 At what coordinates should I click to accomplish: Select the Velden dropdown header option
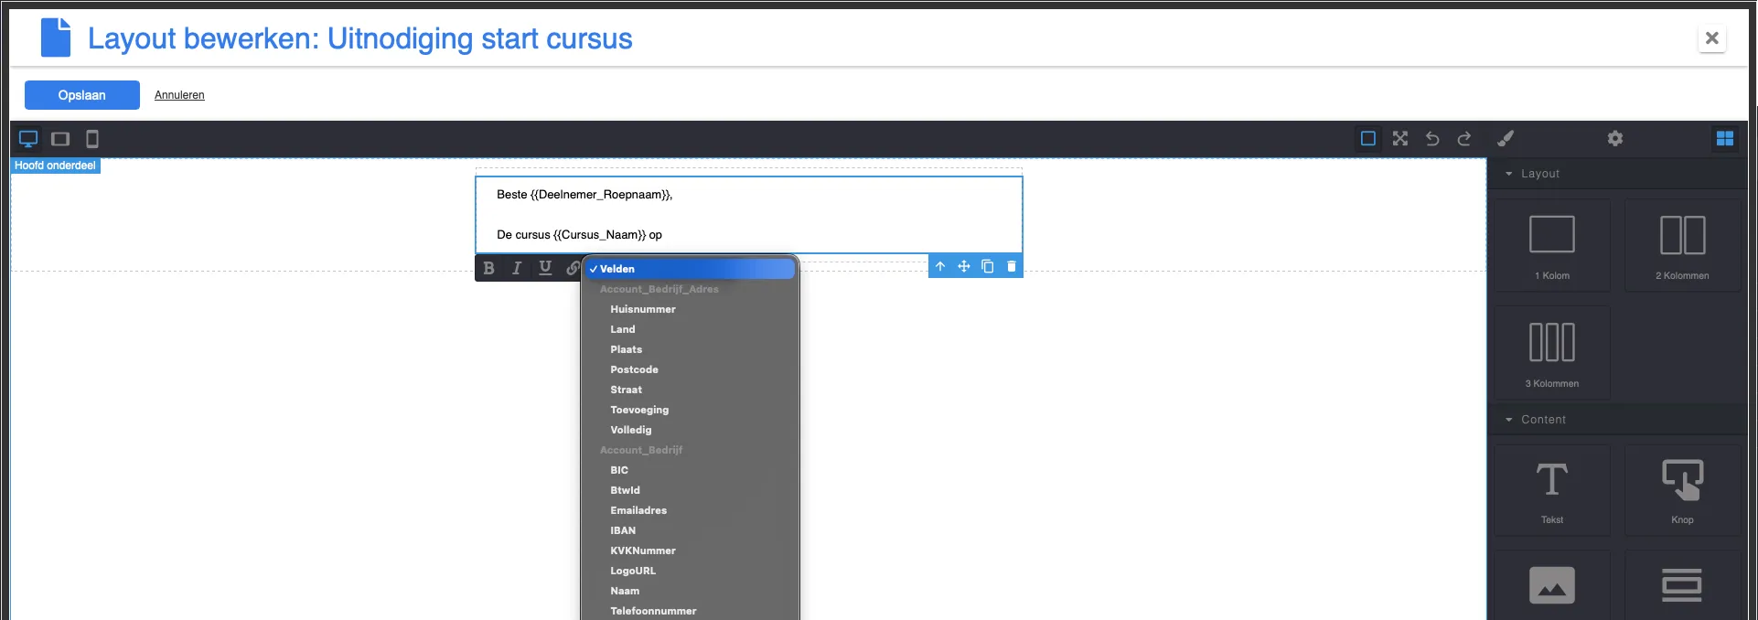click(x=691, y=269)
